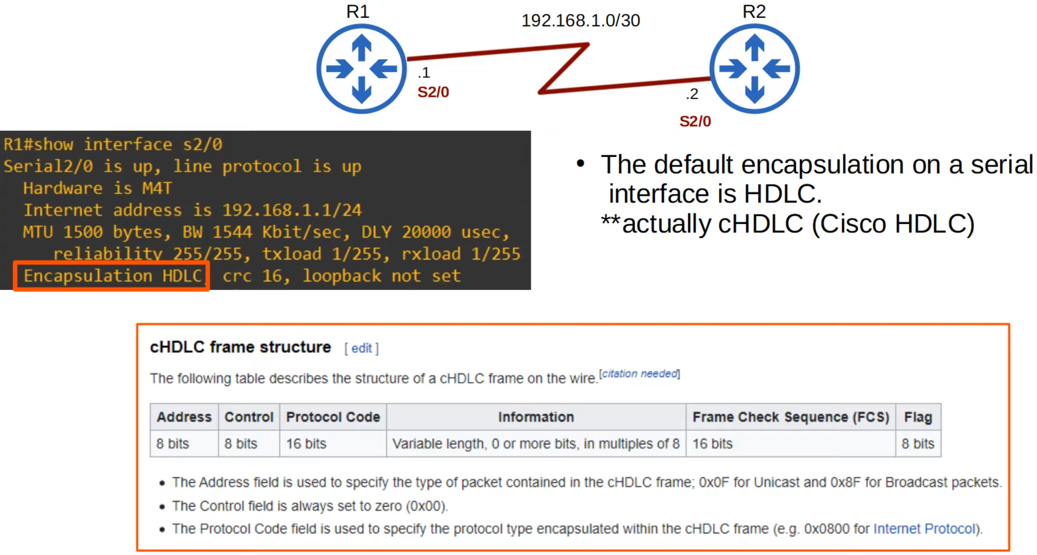Image resolution: width=1037 pixels, height=555 pixels.
Task: Click the Frame Check Sequence (FCS) header
Action: (x=791, y=417)
